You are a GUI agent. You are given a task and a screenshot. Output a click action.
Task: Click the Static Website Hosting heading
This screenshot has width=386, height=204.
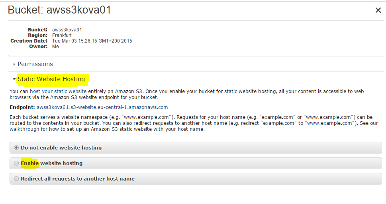(51, 79)
